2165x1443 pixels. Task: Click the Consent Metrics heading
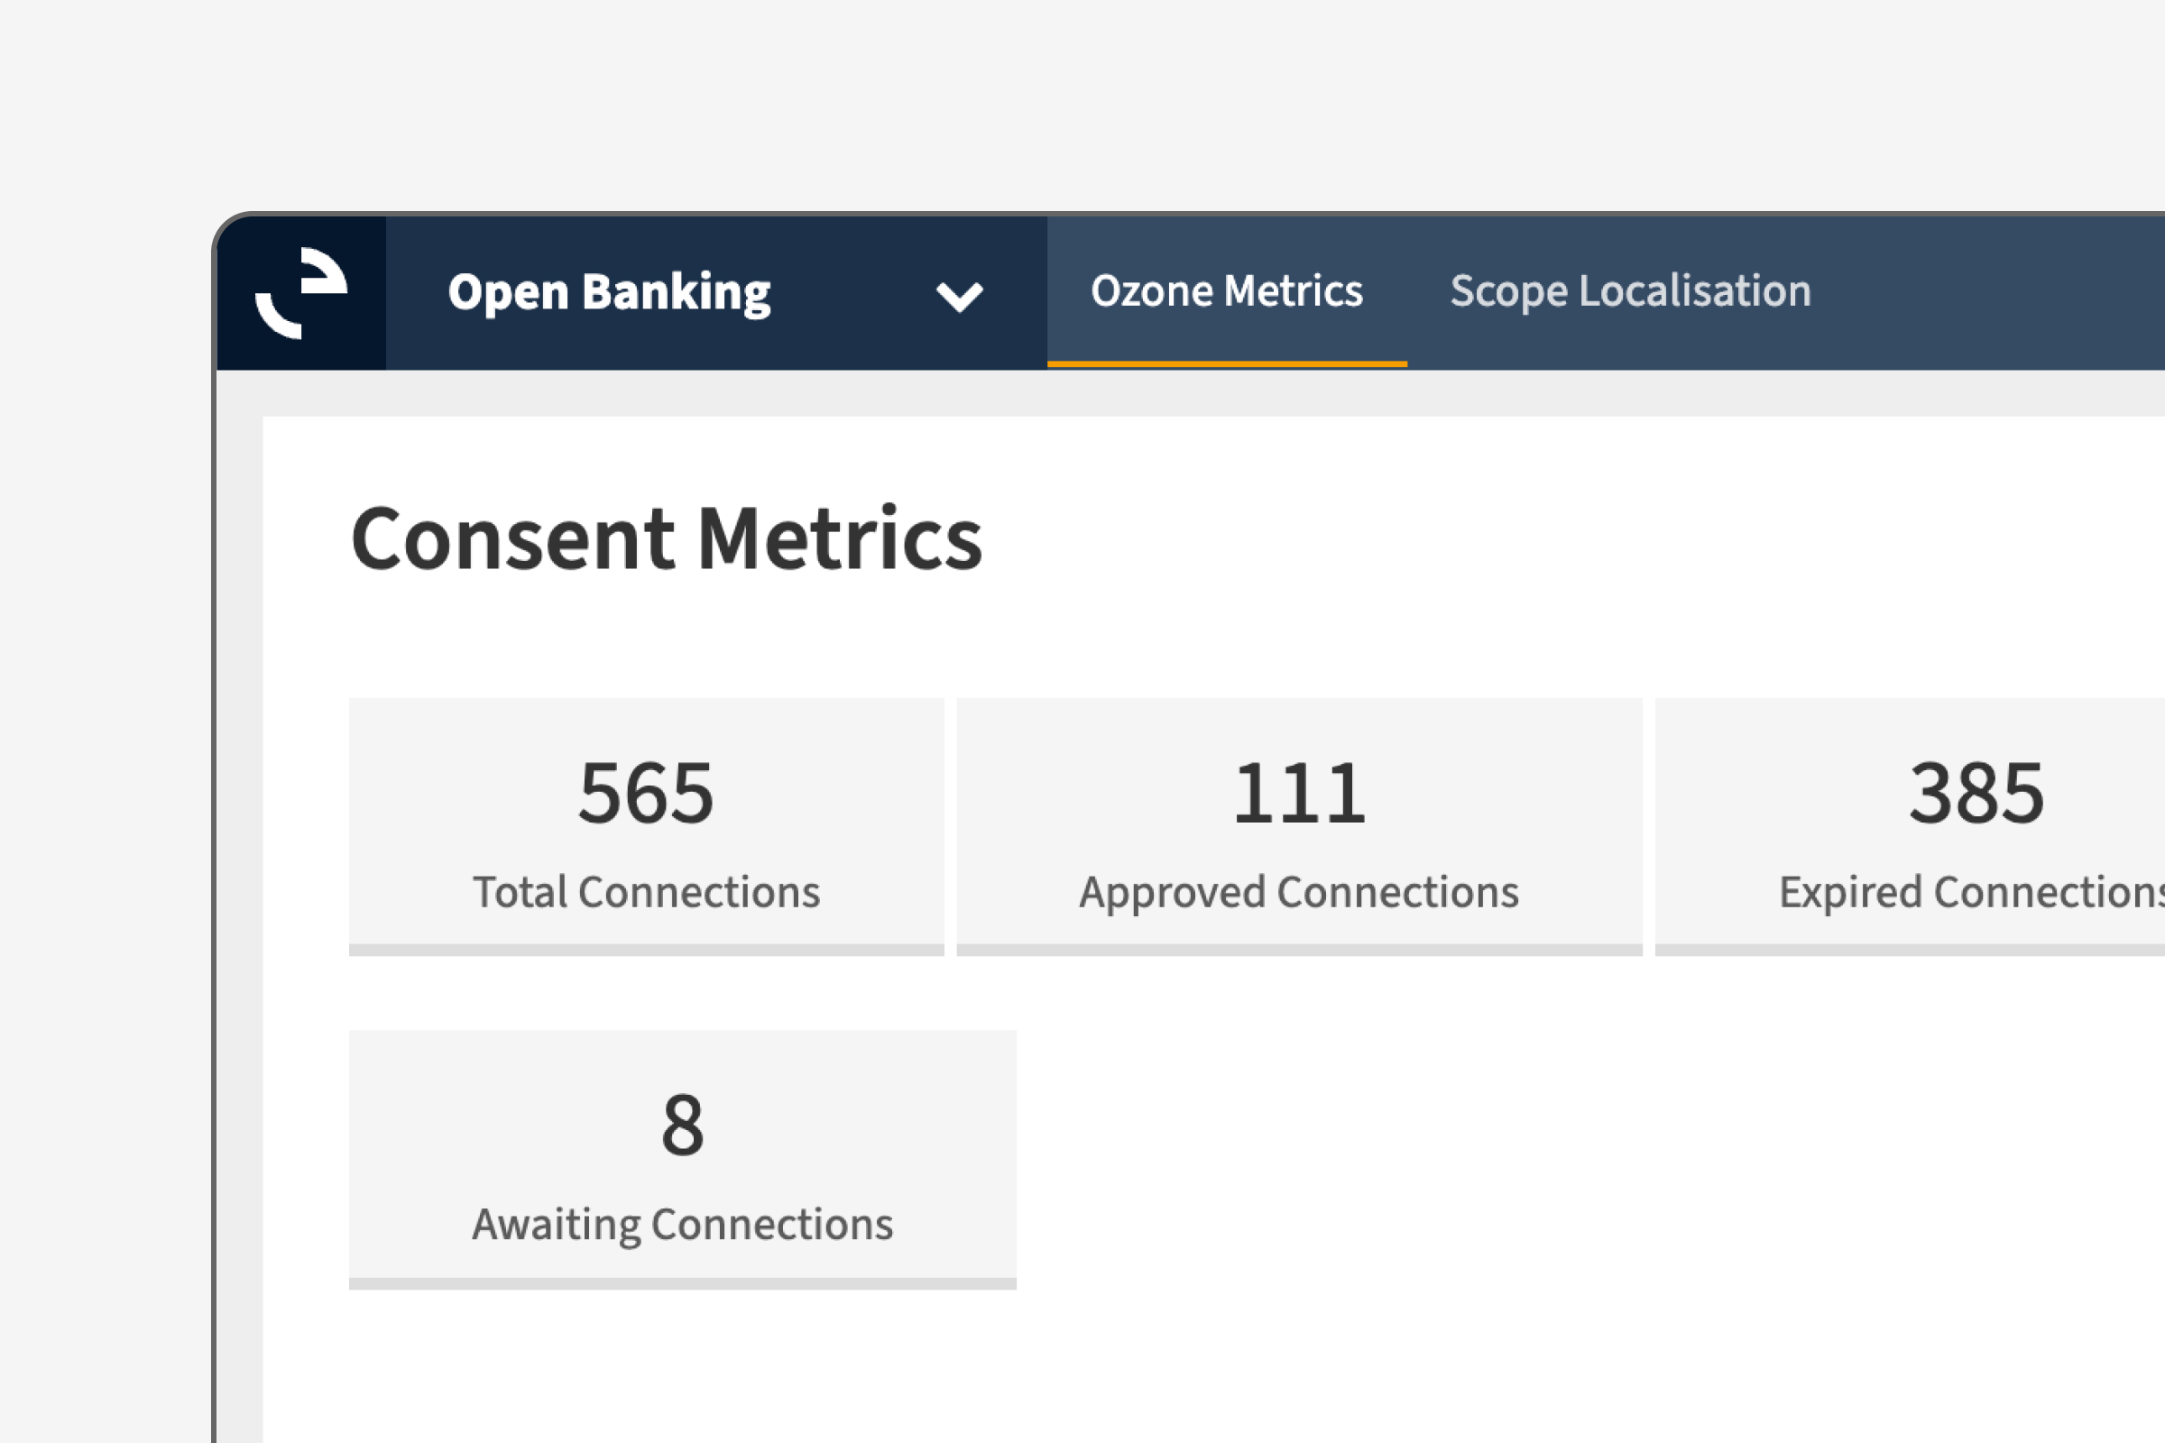667,539
